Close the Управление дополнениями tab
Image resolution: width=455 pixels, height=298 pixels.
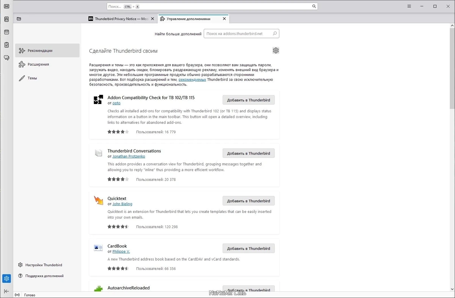[224, 19]
